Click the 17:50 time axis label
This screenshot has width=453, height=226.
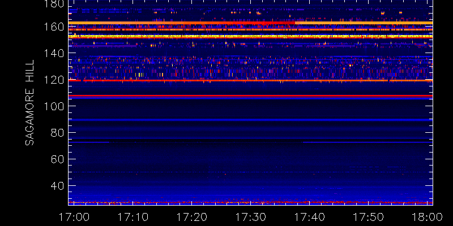pos(369,217)
